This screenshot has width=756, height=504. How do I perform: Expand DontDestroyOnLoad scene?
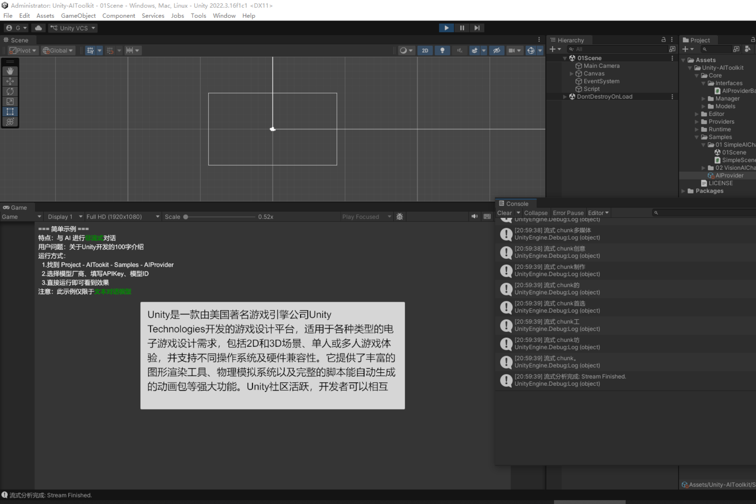565,97
